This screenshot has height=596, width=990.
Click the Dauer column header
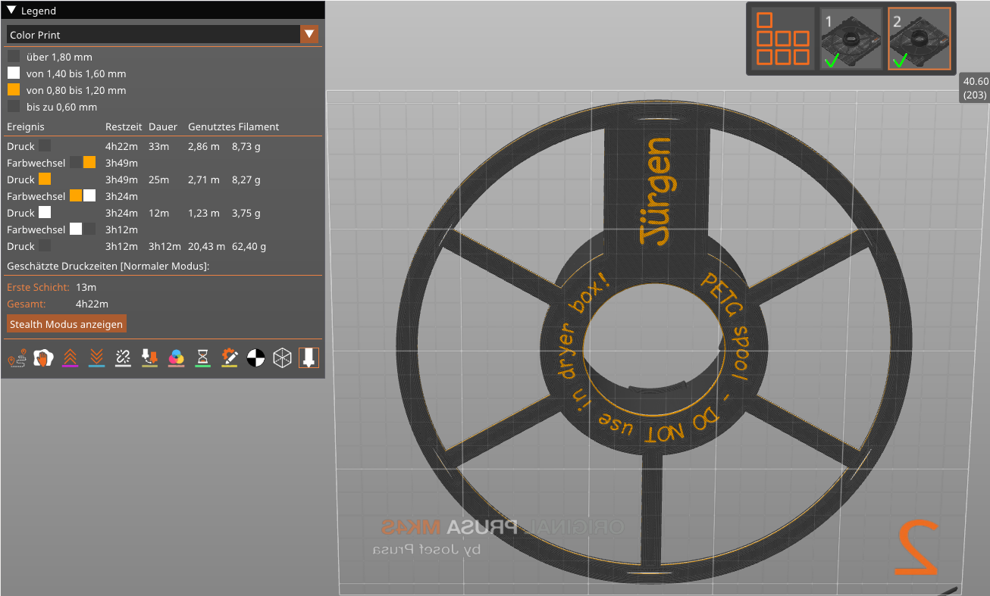pyautogui.click(x=162, y=126)
